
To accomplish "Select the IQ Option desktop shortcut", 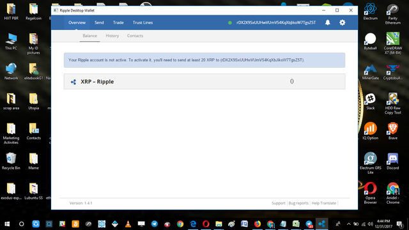I will point(371,131).
